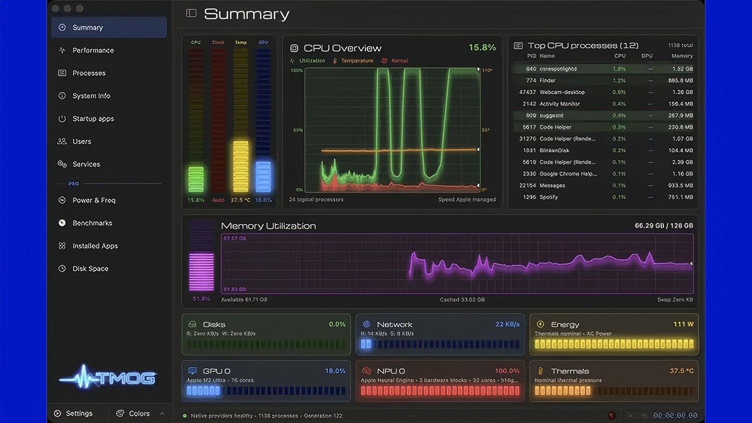
Task: Go to the Users section
Action: click(109, 141)
